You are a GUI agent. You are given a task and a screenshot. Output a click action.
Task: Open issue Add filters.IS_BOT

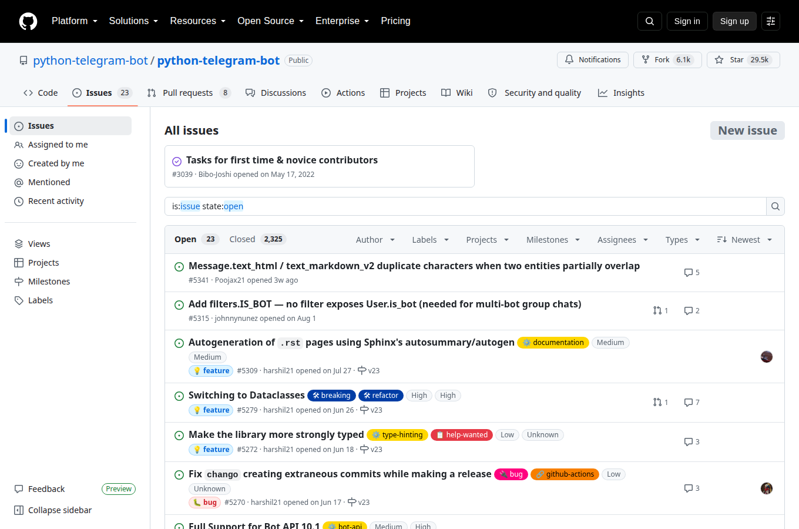point(385,304)
